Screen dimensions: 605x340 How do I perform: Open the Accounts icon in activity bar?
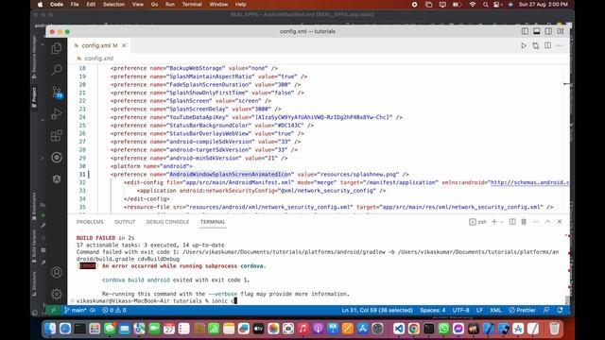57,272
